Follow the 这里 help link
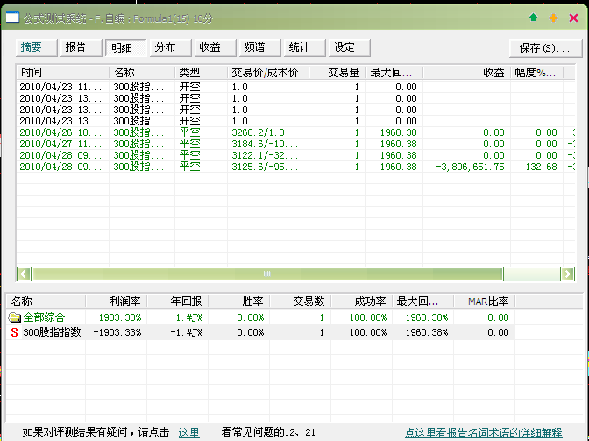This screenshot has width=589, height=441. pos(189,432)
